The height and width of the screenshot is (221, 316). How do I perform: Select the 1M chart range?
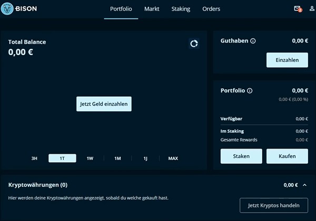[x=117, y=159]
